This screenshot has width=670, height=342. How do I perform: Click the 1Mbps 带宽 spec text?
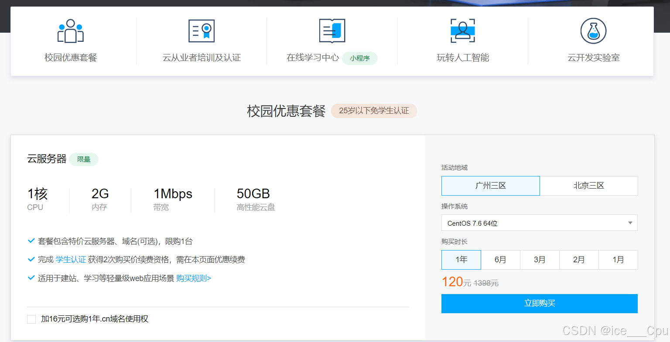[173, 199]
